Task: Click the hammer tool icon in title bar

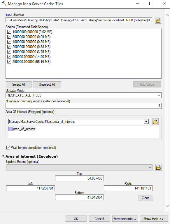Action: [4, 4]
